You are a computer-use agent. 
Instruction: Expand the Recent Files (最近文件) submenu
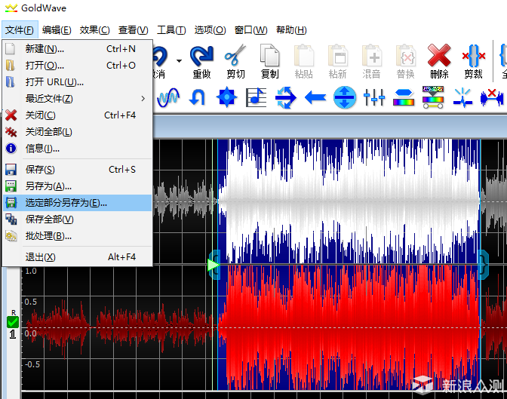point(77,98)
